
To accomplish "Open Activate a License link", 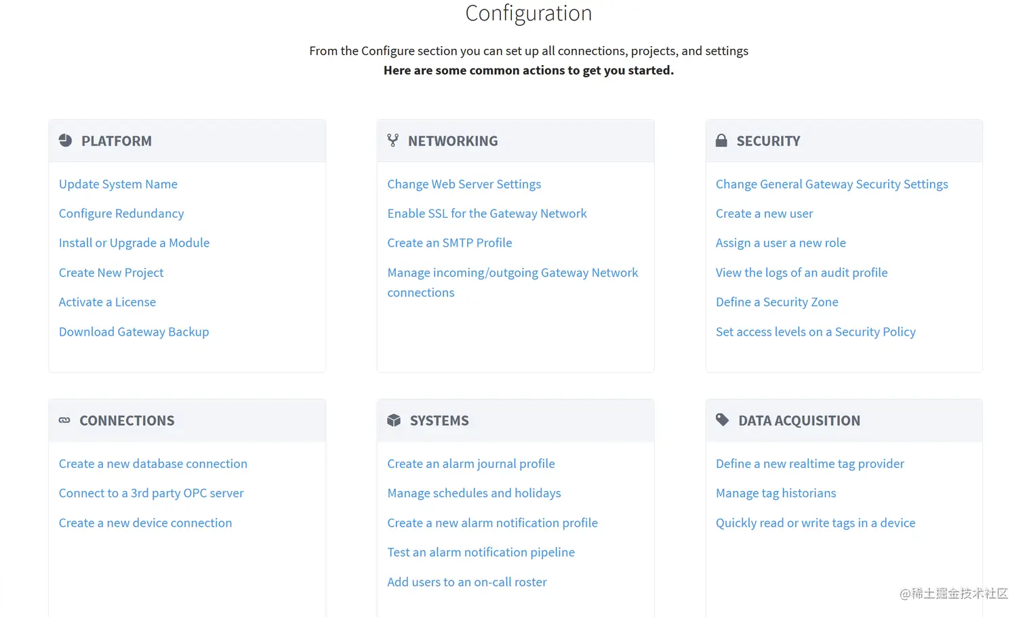I will 107,302.
